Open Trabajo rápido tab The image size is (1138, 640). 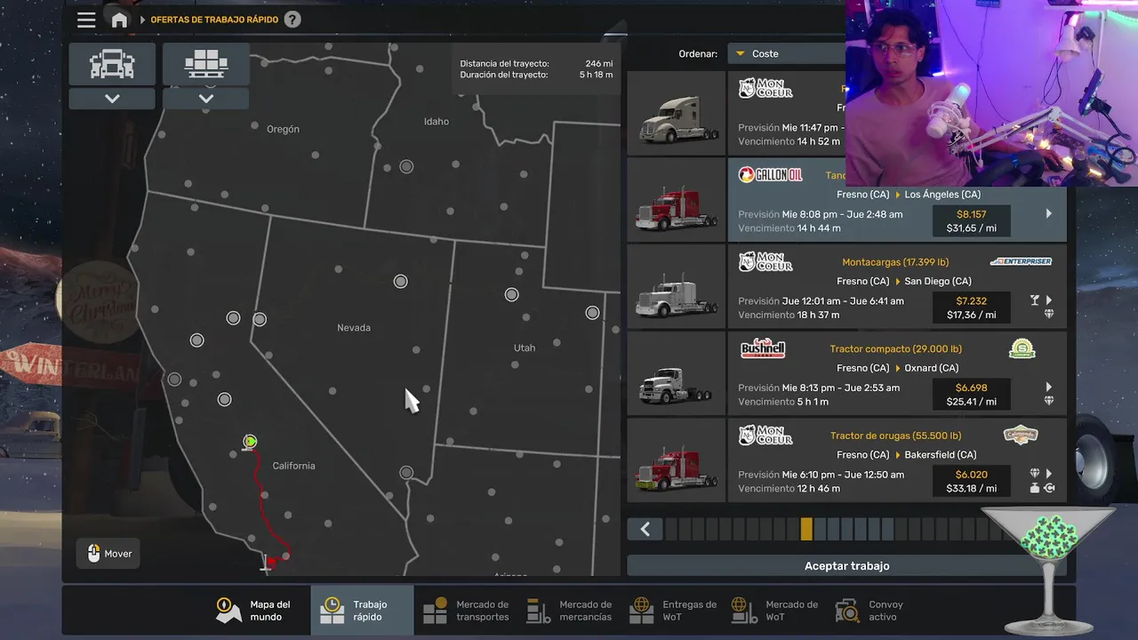pyautogui.click(x=362, y=611)
